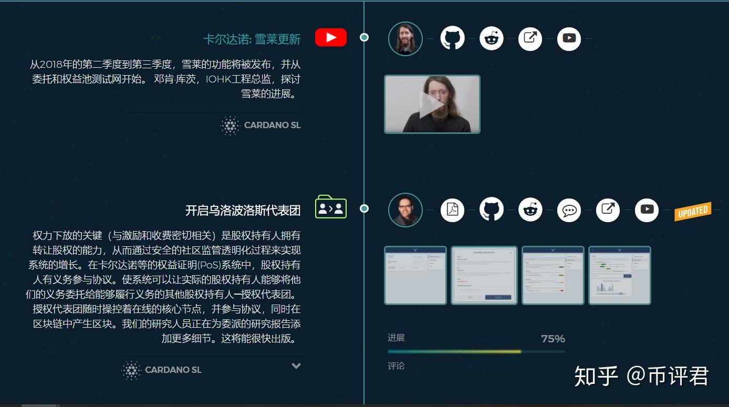Open the comments bubble icon in delegation row
Image resolution: width=729 pixels, height=407 pixels.
coord(569,210)
